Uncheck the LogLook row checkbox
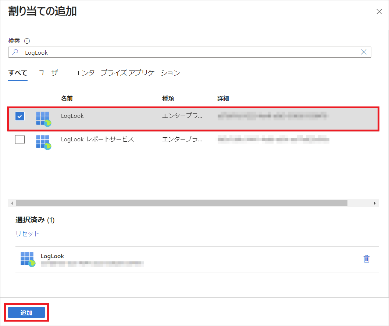 (x=20, y=116)
